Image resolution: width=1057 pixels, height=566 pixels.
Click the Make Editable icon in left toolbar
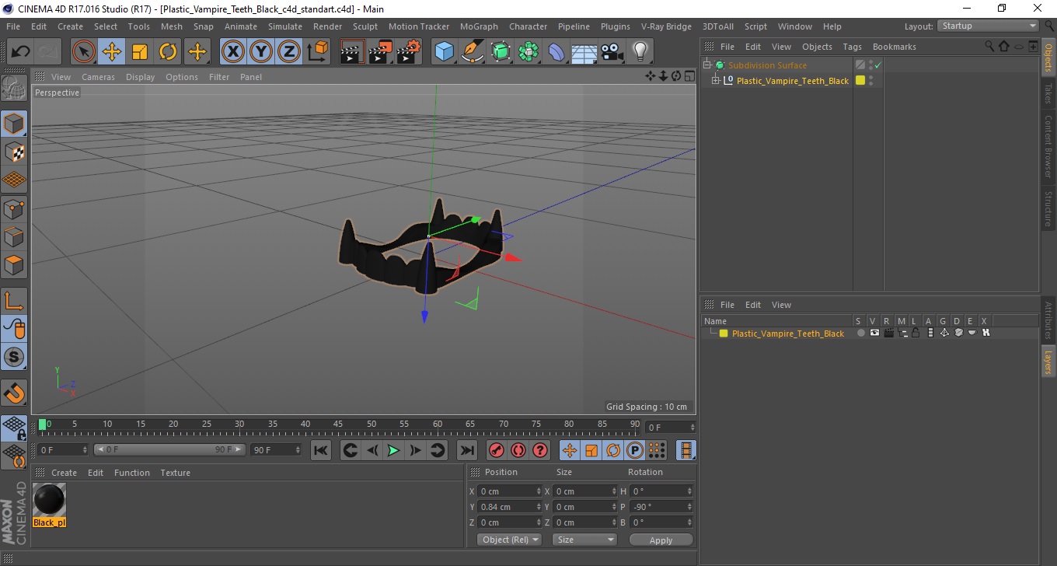(x=14, y=88)
